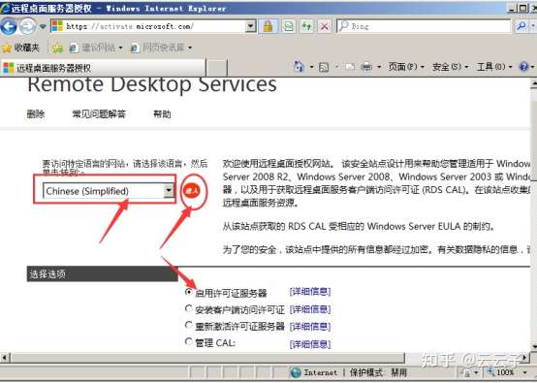Click the 保护模式: 禁用 status text
The height and width of the screenshot is (383, 537).
tap(378, 372)
